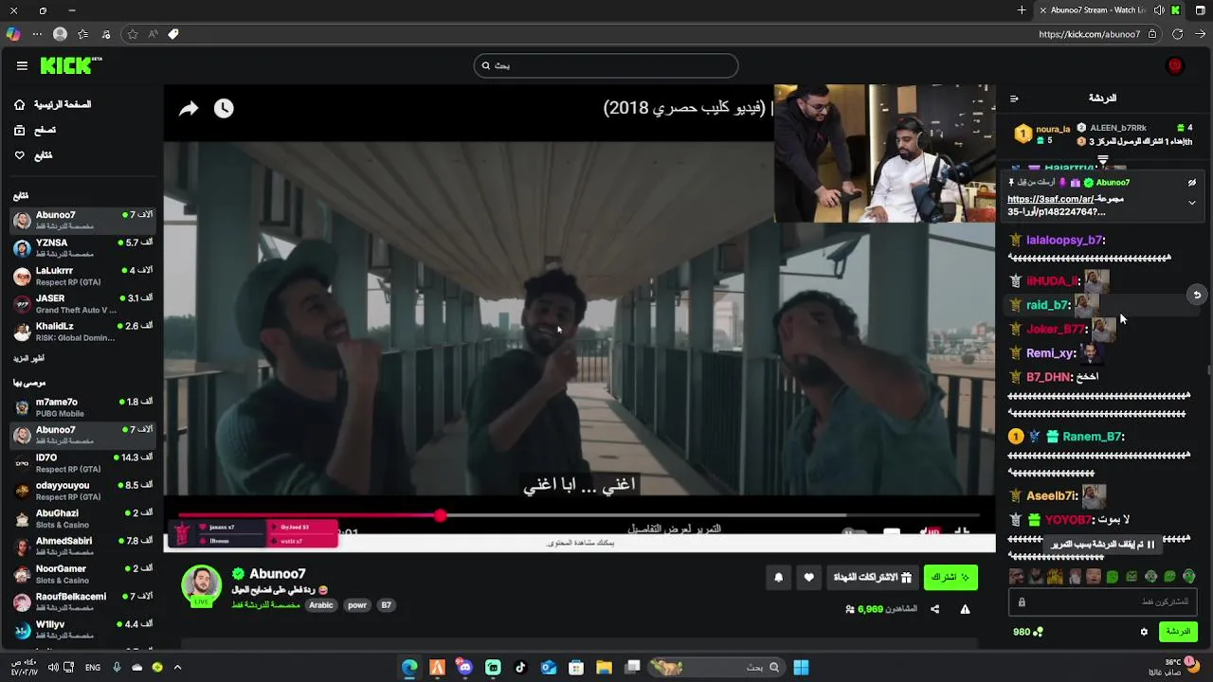Click username lalaloopsy_b7 in chat
Viewport: 1213px width, 682px height.
(x=1065, y=241)
